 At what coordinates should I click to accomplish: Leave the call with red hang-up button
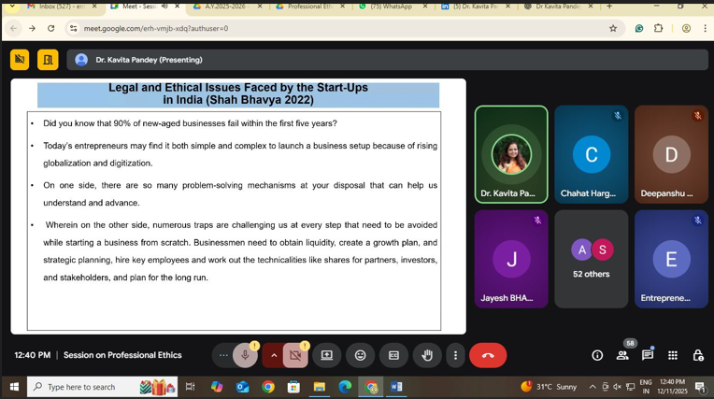click(x=488, y=355)
